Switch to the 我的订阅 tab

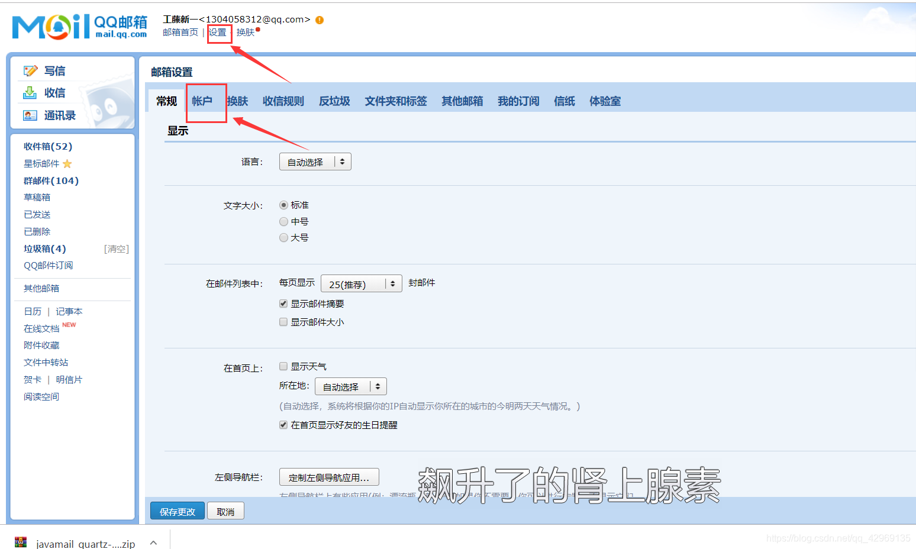[x=518, y=101]
